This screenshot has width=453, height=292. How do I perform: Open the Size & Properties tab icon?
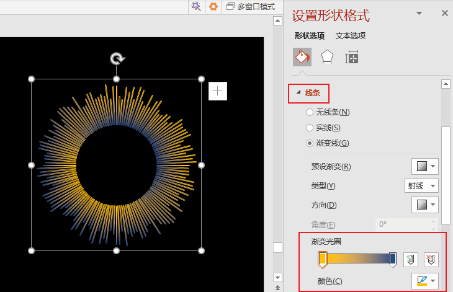[352, 57]
